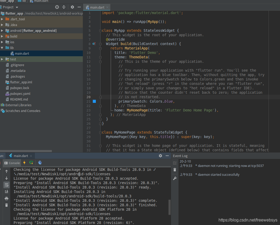Open Dart DevTools icon
The width and height of the screenshot is (280, 225).
coord(40,163)
